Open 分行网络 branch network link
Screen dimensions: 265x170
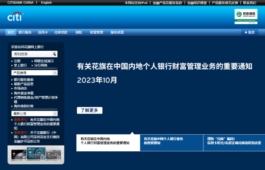click(41, 65)
